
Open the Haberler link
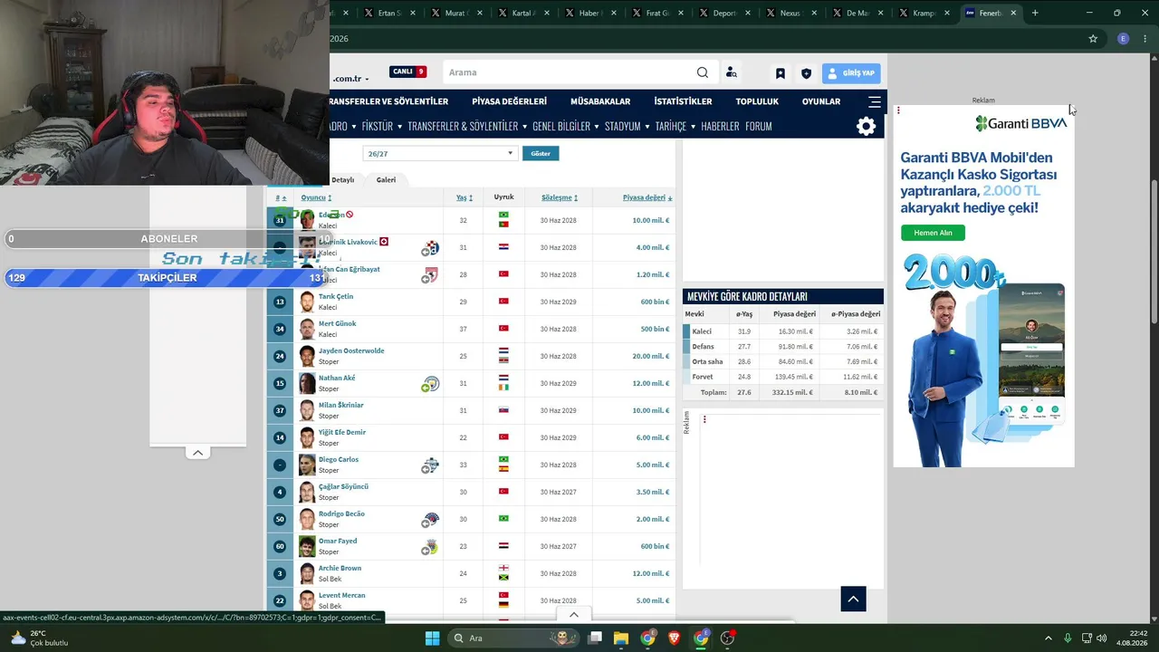point(720,127)
